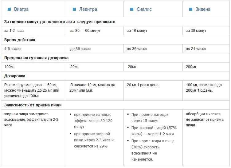Select the Виагра column header text

[22, 9]
